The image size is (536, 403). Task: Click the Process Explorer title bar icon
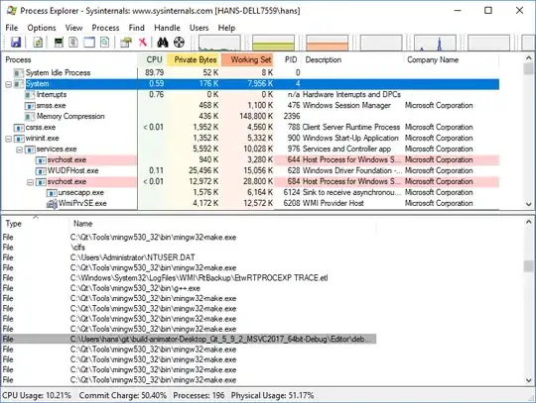[12, 11]
